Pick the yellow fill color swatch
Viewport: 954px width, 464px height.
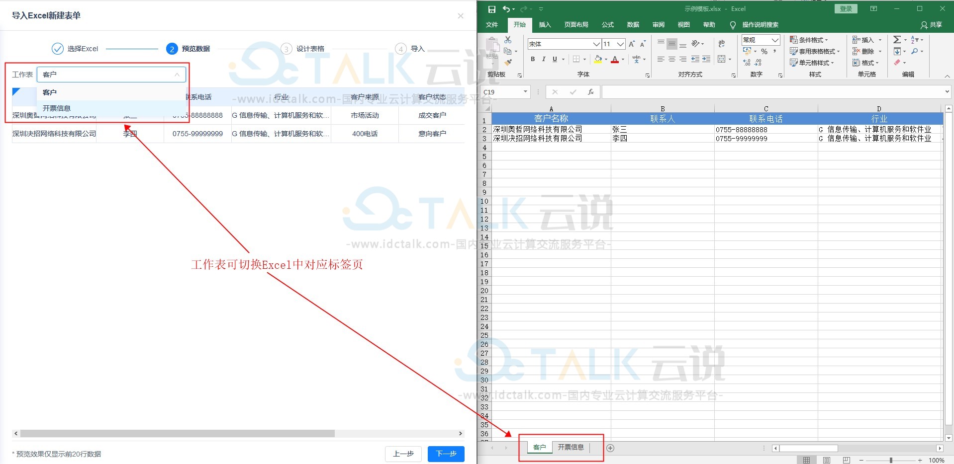[598, 59]
